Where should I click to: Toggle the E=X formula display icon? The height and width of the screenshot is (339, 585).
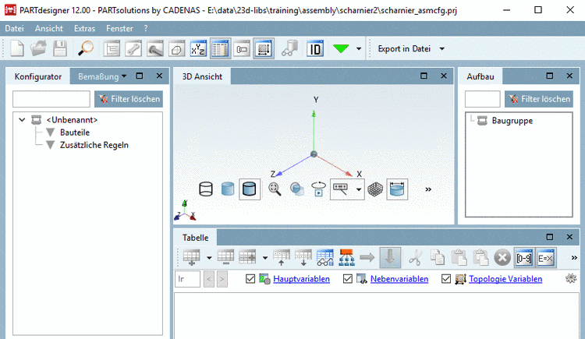[546, 257]
